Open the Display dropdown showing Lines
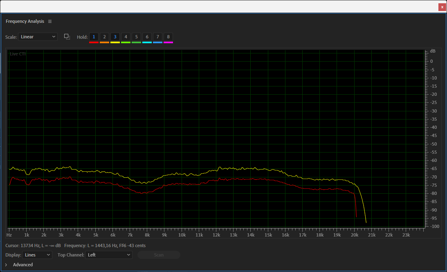Image resolution: width=447 pixels, height=272 pixels. coord(37,255)
